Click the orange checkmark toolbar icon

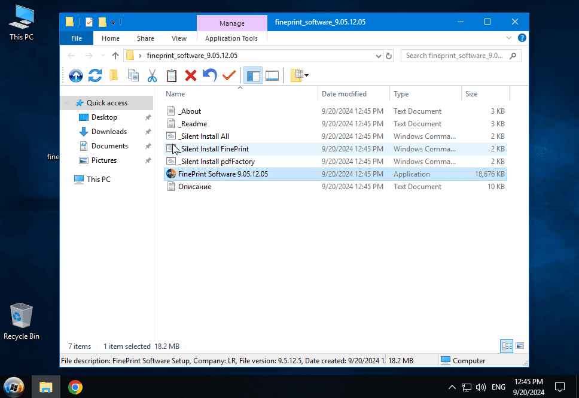tap(229, 75)
